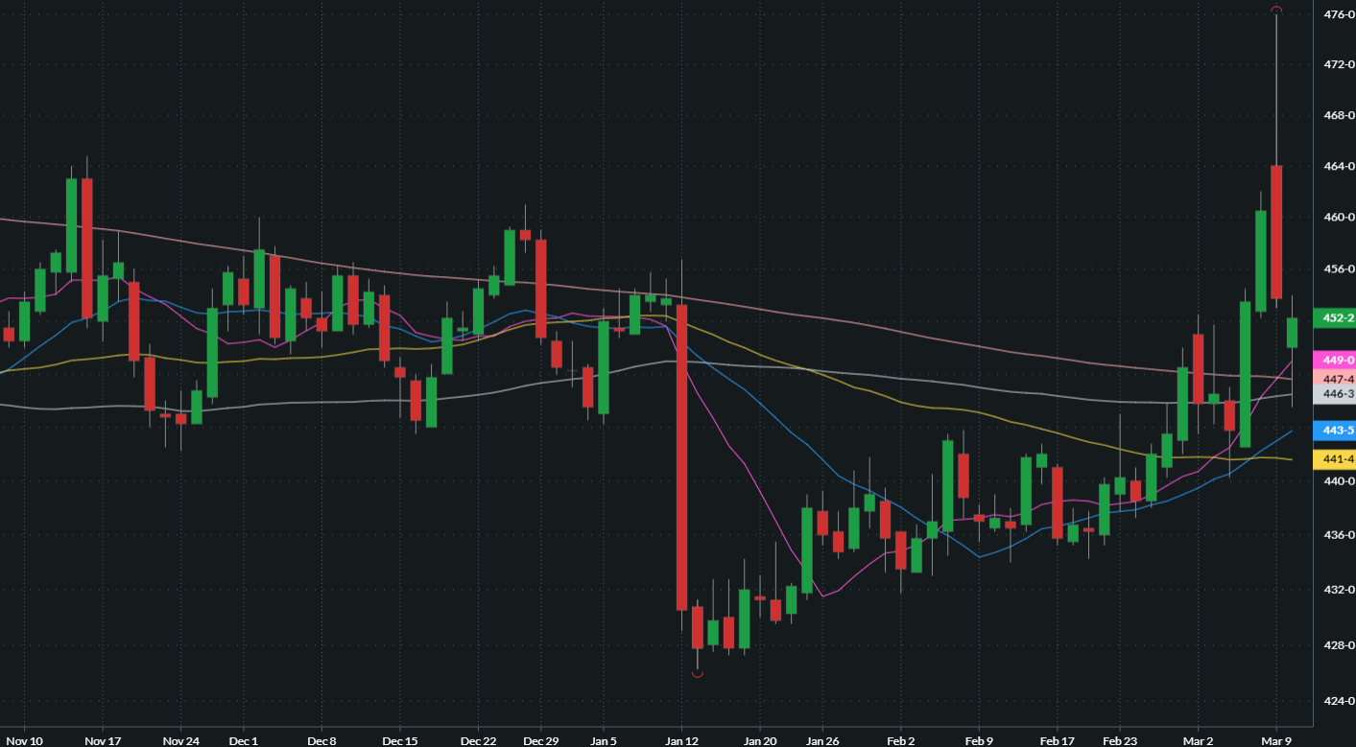This screenshot has width=1356, height=747.
Task: Click the Mar 2 date label
Action: [x=1198, y=741]
